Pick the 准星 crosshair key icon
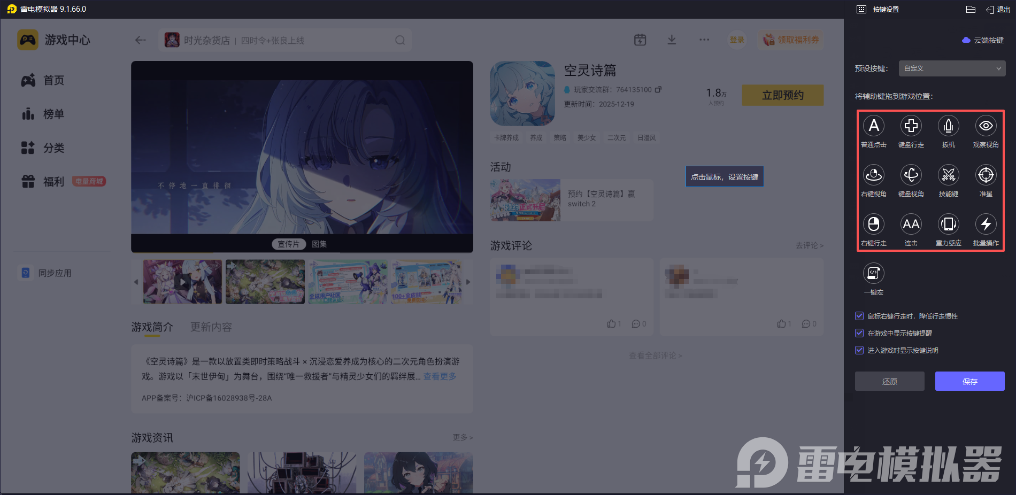The width and height of the screenshot is (1016, 495). (x=986, y=175)
